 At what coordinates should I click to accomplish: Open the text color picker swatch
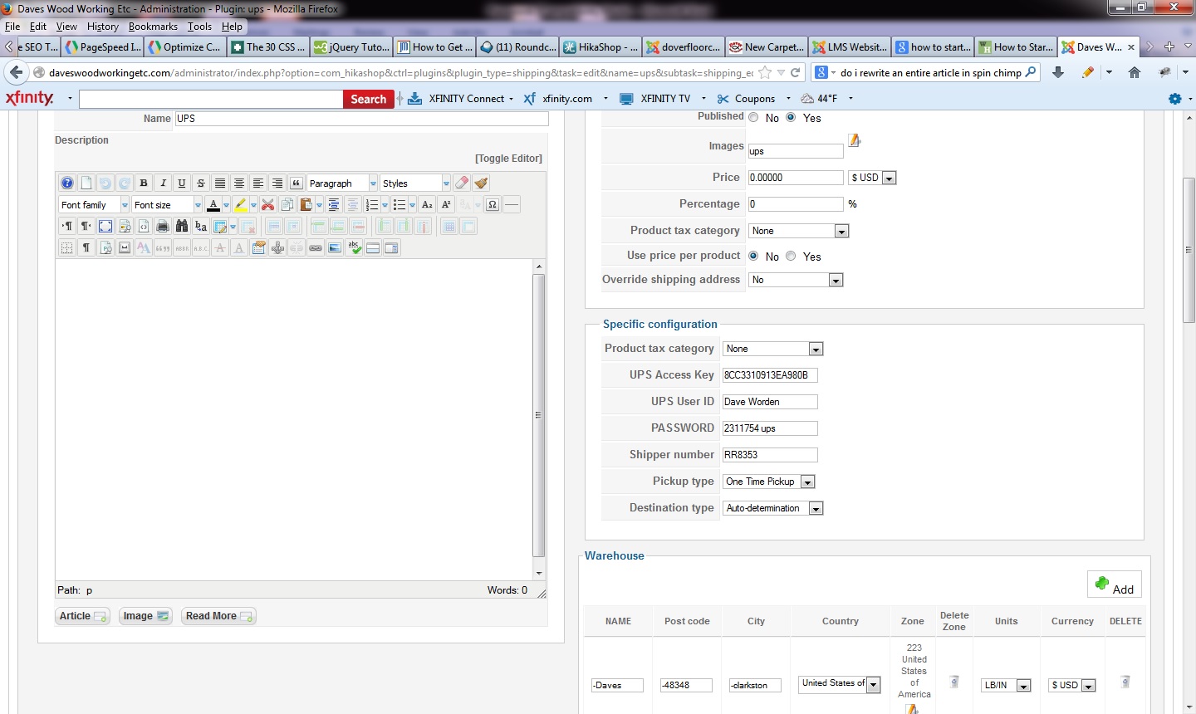point(213,204)
